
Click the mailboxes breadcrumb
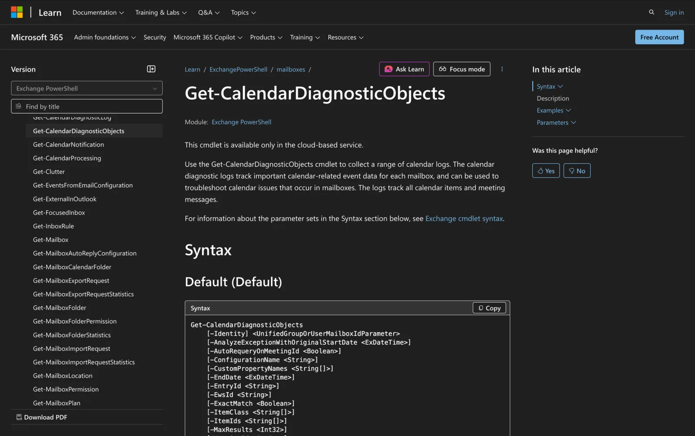pos(291,69)
